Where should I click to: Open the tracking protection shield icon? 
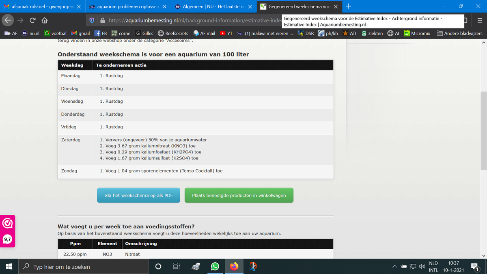(92, 20)
